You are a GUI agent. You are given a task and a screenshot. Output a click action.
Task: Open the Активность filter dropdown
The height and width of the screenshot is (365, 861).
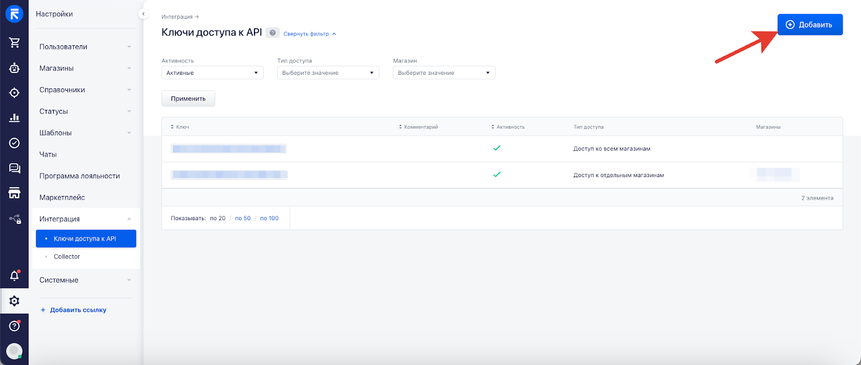[213, 73]
